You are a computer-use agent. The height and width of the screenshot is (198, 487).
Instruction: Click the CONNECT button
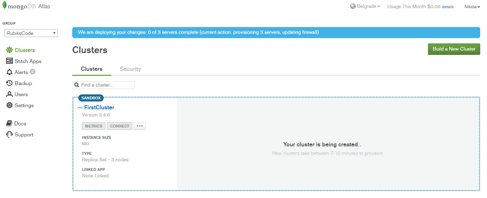[120, 126]
